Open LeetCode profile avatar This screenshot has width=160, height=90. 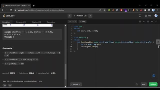coord(156,16)
